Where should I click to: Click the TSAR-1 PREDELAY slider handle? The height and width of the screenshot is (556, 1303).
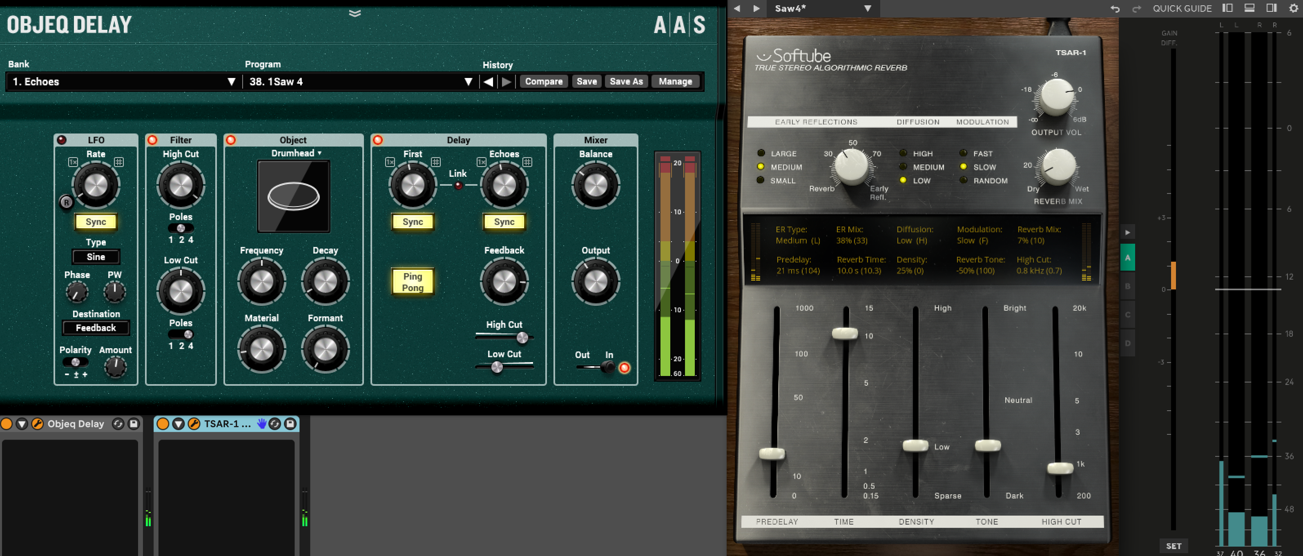pyautogui.click(x=772, y=454)
